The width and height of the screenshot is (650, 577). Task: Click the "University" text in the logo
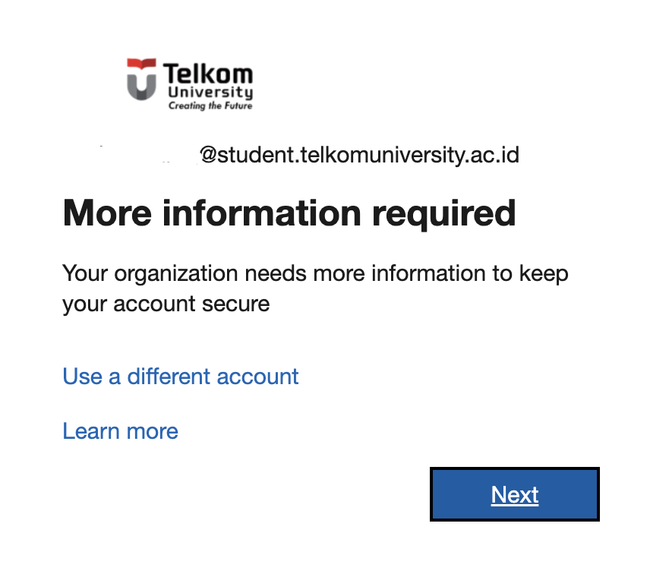tap(210, 93)
